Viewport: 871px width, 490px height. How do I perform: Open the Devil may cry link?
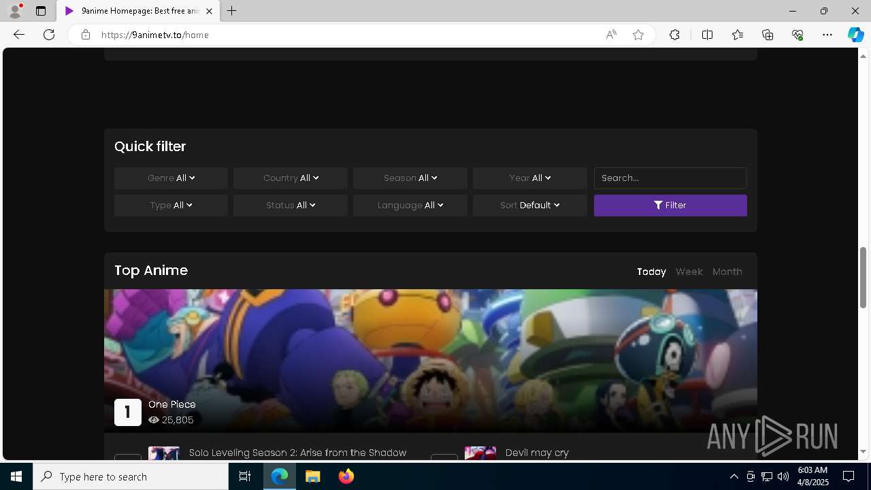click(537, 453)
